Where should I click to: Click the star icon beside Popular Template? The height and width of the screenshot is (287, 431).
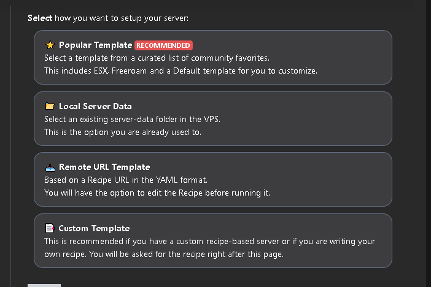click(x=50, y=45)
